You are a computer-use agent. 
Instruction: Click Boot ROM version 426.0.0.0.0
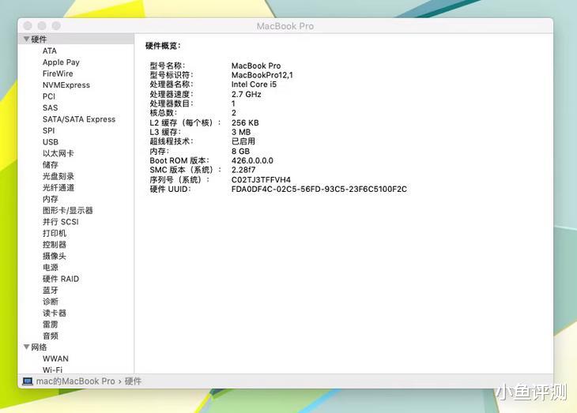click(x=252, y=160)
